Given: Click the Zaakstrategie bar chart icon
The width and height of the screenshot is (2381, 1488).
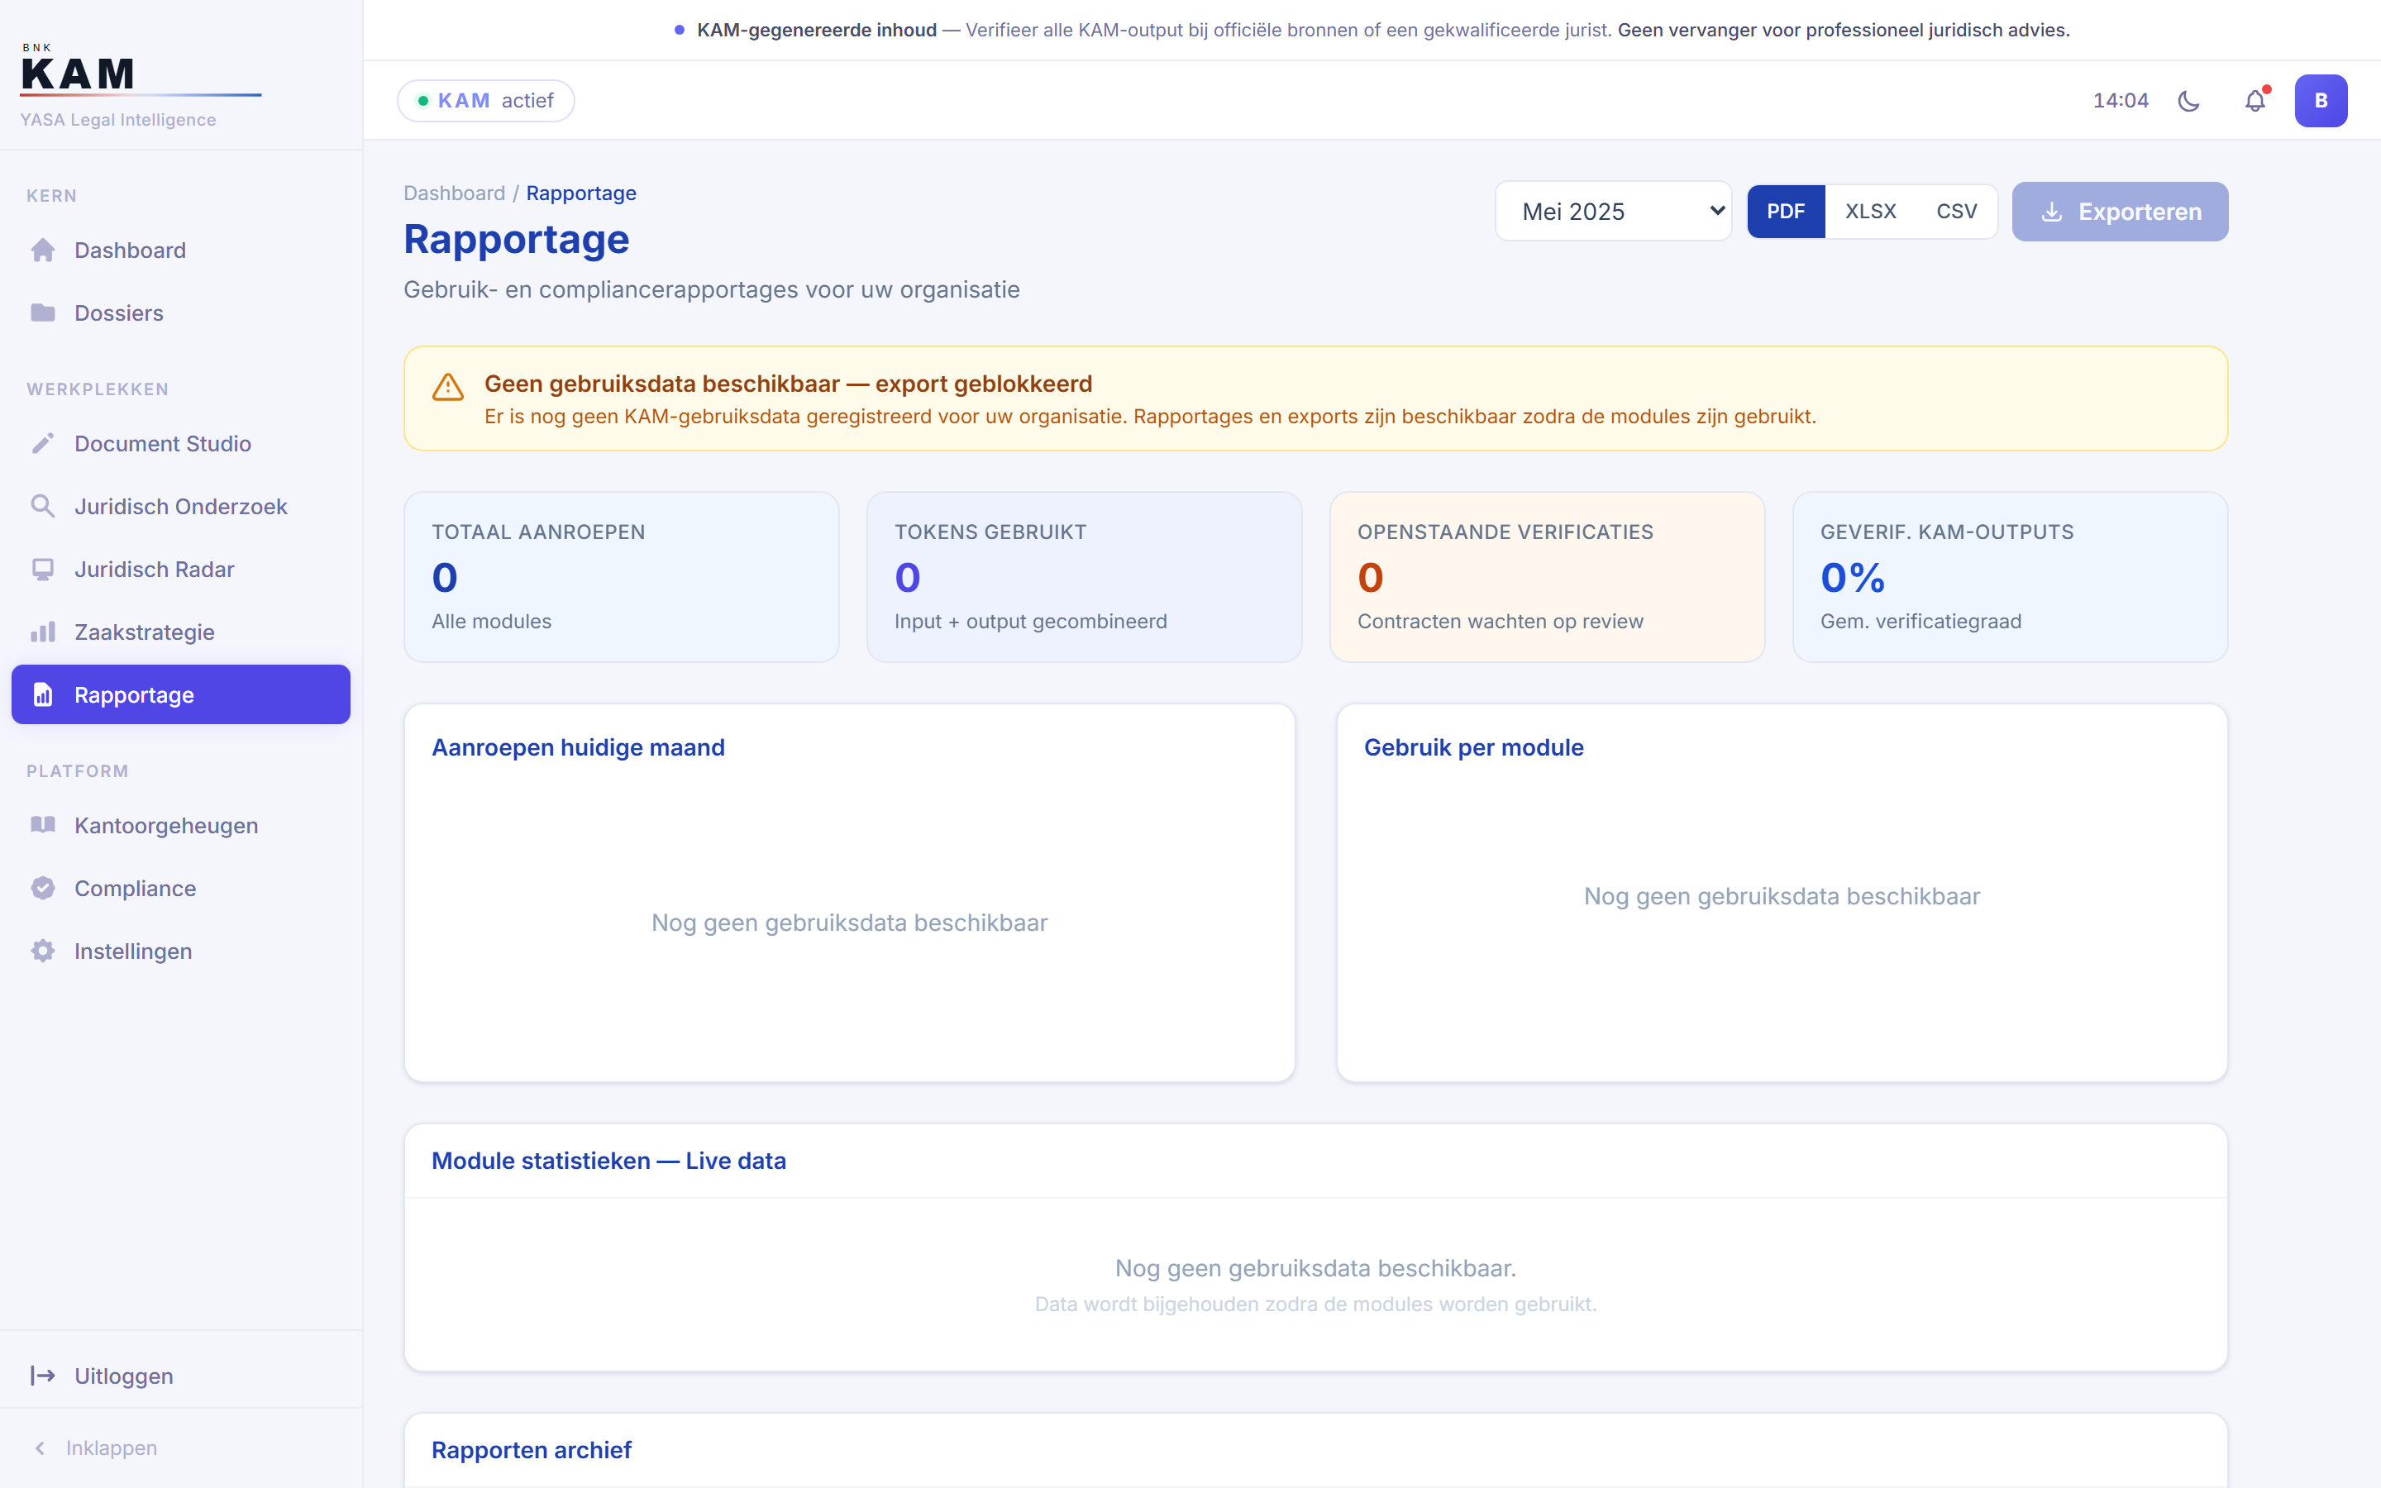Looking at the screenshot, I should [x=42, y=632].
